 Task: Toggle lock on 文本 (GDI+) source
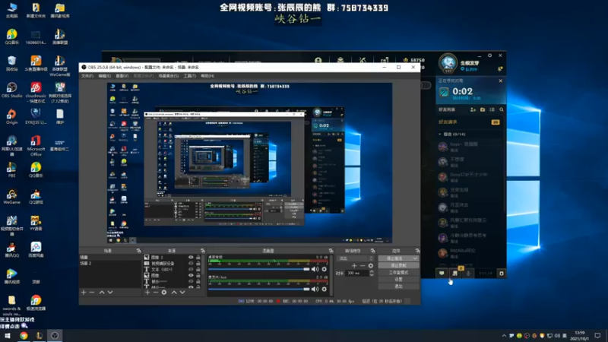198,269
